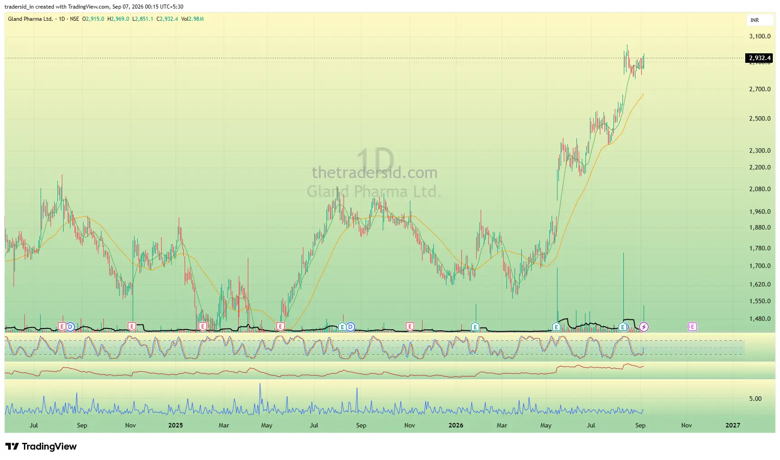Click the Gland Pharma Ltd. symbol title

[30, 19]
